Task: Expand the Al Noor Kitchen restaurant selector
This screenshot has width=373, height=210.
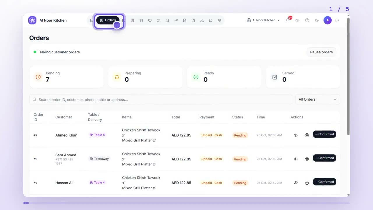Action: (x=263, y=20)
